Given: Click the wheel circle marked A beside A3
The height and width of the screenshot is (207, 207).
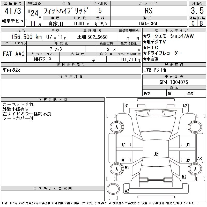Looking at the screenshot, I should click(x=195, y=169).
